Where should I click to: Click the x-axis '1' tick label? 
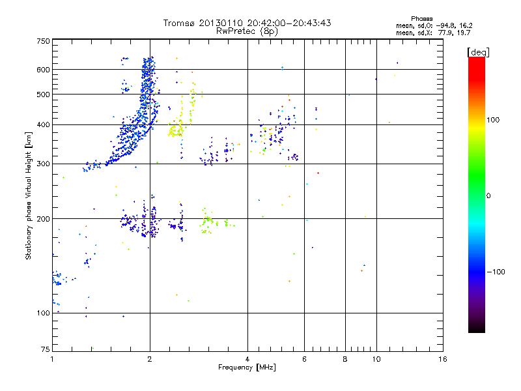(52, 359)
